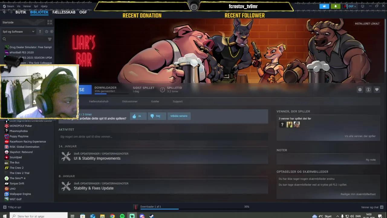
Task: Open second friend avatar under Venner der spiller
Action: tap(289, 124)
